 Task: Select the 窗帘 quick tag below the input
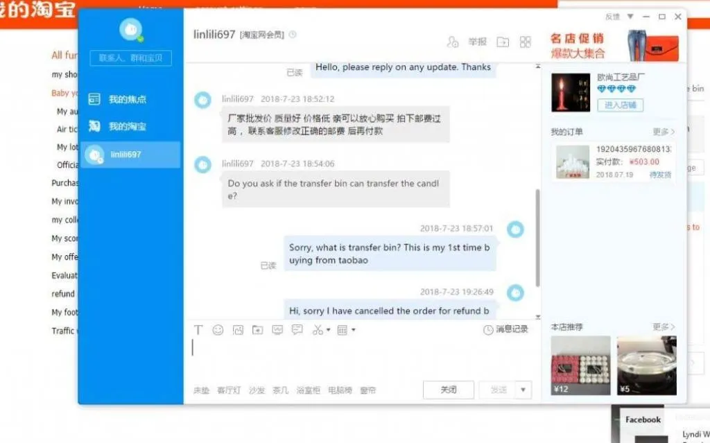[369, 390]
